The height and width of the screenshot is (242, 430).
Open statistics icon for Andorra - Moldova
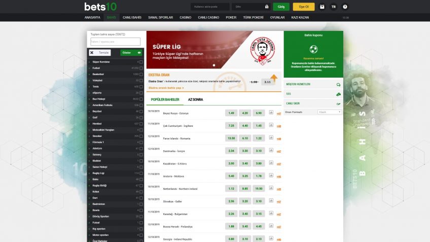271,176
